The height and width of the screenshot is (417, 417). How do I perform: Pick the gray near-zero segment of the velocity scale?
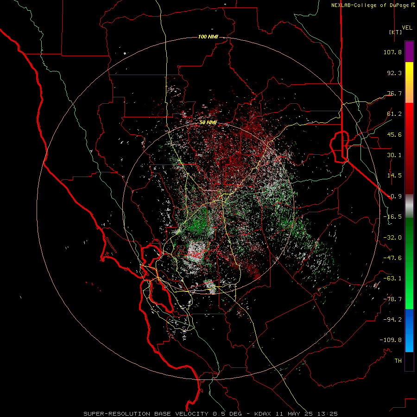tap(409, 206)
